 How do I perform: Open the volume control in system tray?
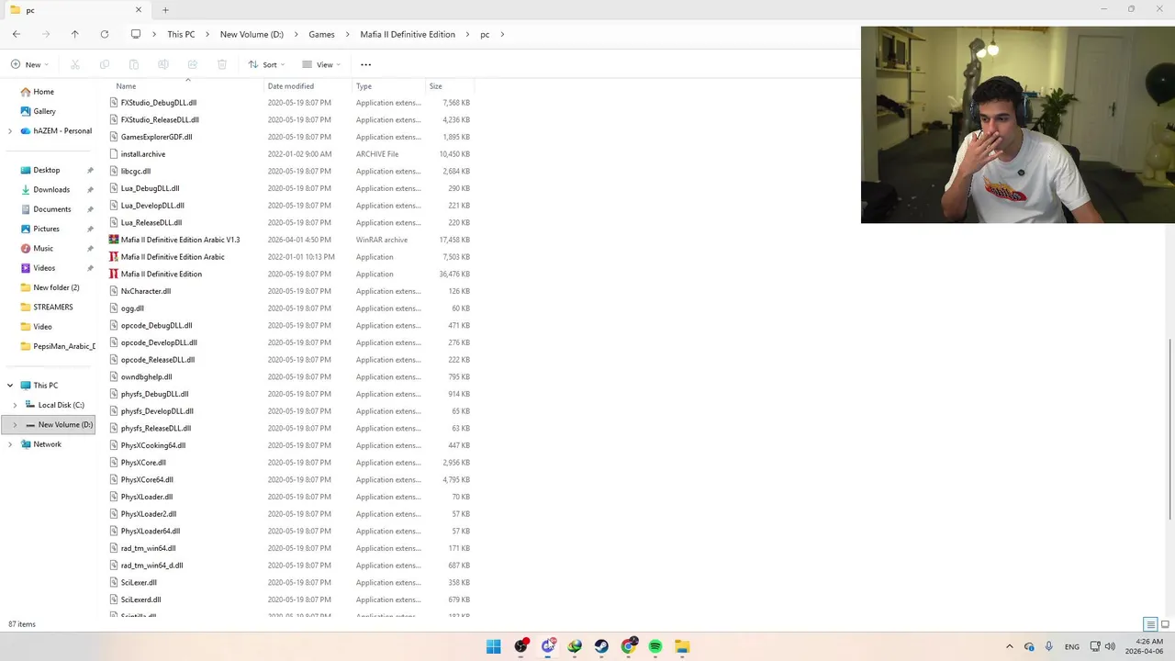pyautogui.click(x=1110, y=646)
